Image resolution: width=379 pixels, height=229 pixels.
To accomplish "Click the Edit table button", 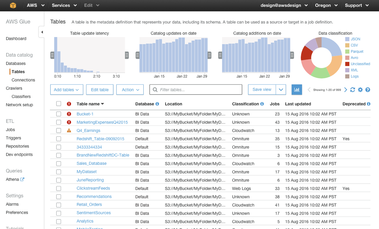I will tap(100, 90).
